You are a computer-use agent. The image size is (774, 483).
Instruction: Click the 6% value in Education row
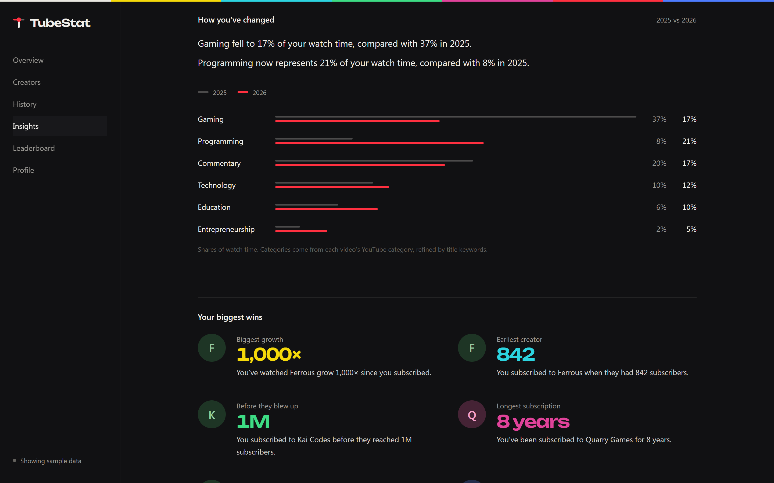(661, 207)
